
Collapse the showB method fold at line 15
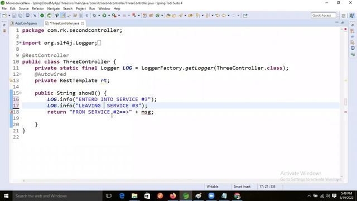20,93
